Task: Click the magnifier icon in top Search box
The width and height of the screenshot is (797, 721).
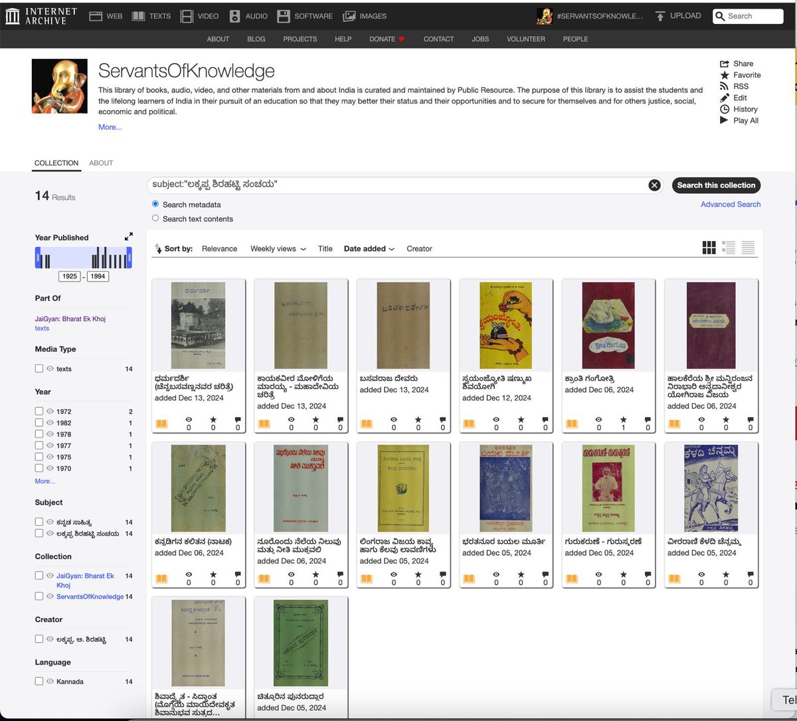Action: tap(720, 16)
